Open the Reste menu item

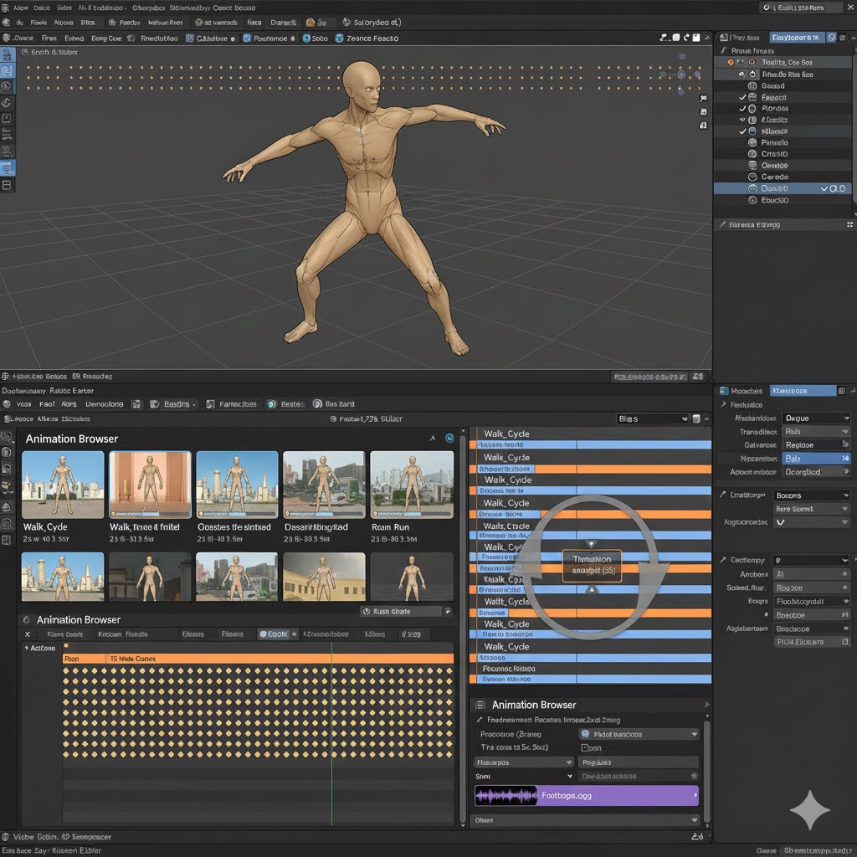[x=286, y=404]
